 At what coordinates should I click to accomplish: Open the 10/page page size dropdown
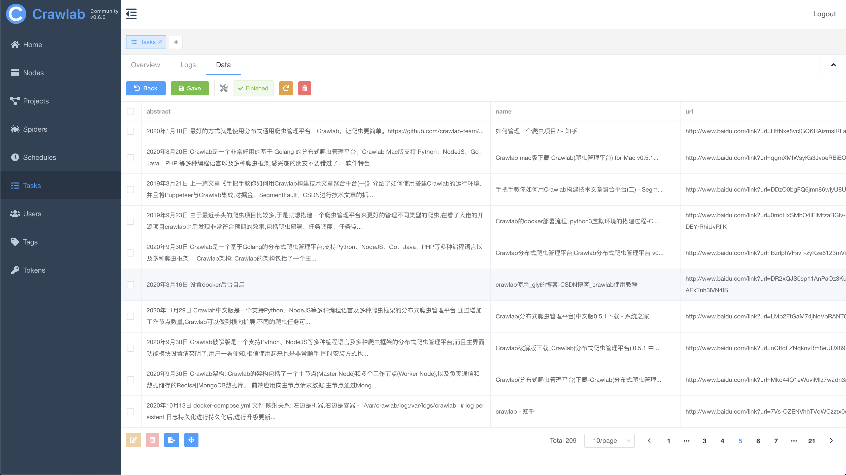pos(609,441)
